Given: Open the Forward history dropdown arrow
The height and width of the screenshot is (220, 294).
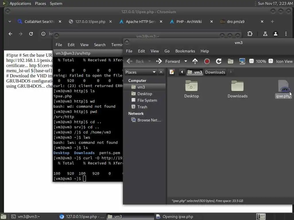Looking at the screenshot, I should tap(186, 61).
